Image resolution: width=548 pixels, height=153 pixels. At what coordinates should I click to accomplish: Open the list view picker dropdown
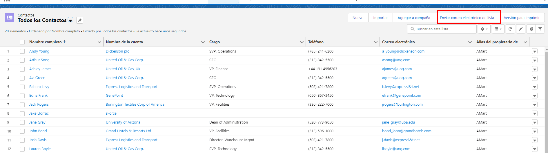[70, 20]
